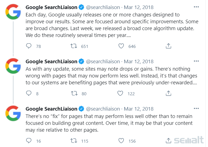Image resolution: width=208 pixels, height=147 pixels.
Task: Reply to the third tweet with 16 comments
Action: coord(29,141)
